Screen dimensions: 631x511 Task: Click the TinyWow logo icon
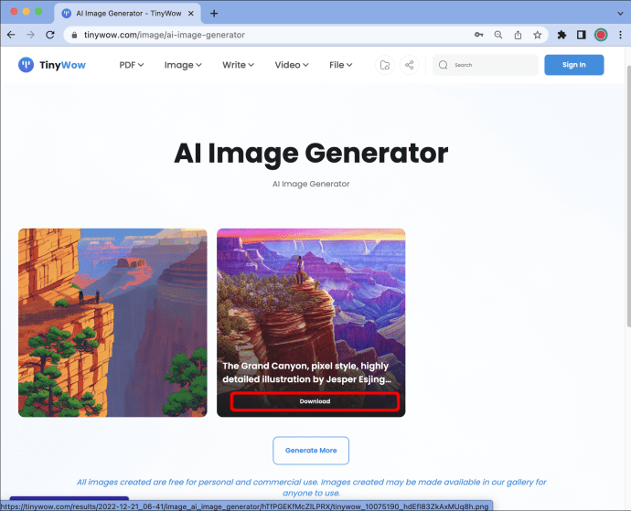click(27, 65)
